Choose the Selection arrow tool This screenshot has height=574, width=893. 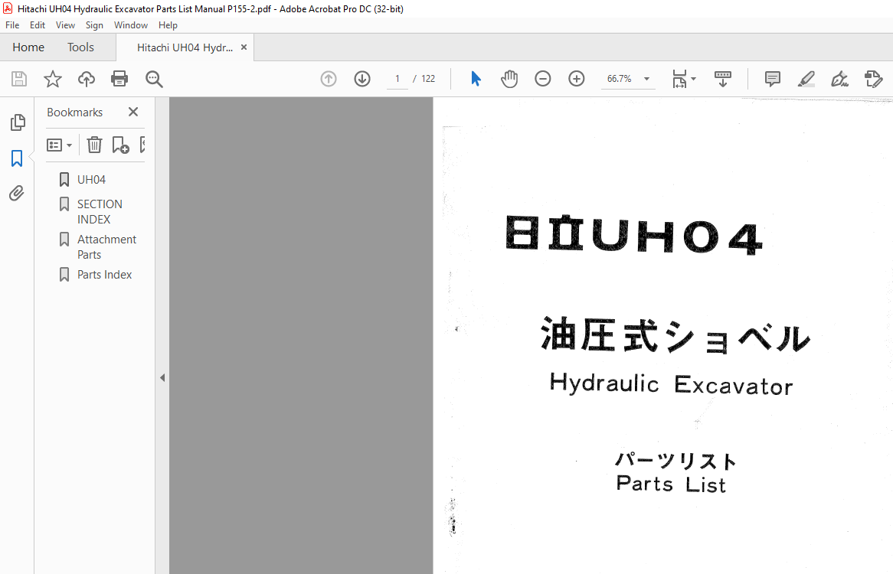[476, 79]
